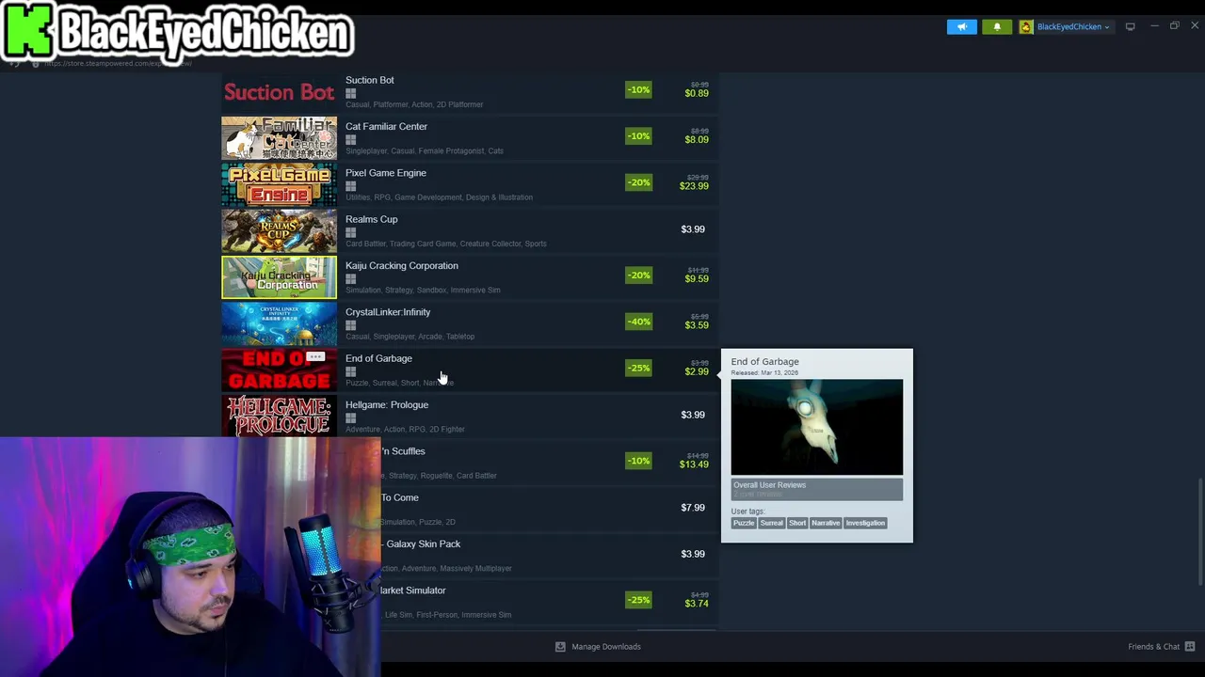Click the Puzzle user tag in popup

pyautogui.click(x=744, y=523)
